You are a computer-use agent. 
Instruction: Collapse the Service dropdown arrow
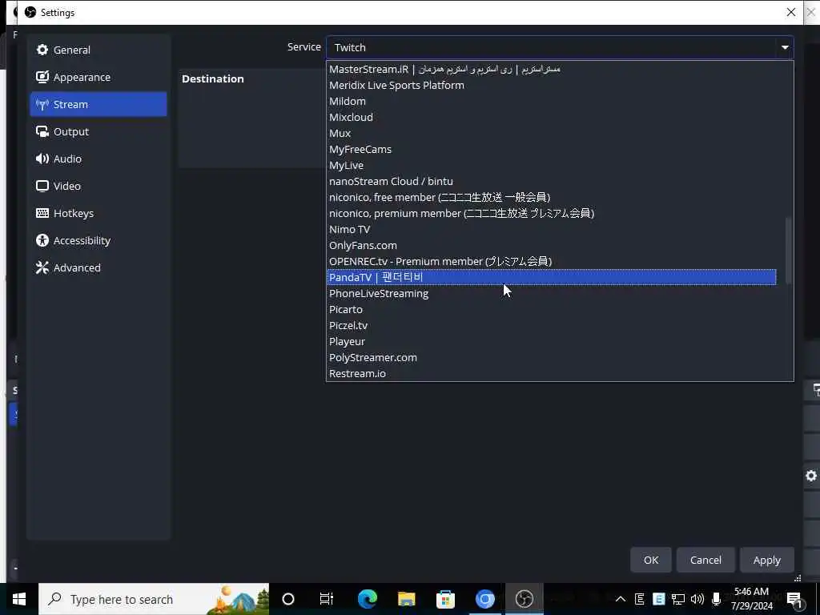(785, 47)
